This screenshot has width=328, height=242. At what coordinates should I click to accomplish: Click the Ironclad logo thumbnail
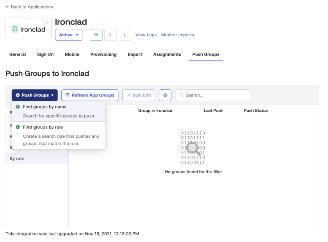point(29,28)
